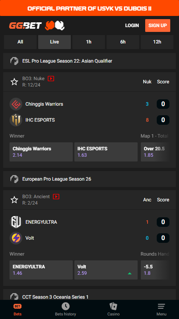This screenshot has height=319, width=179.
Task: Open live stream for the Ancient match
Action: (56, 197)
